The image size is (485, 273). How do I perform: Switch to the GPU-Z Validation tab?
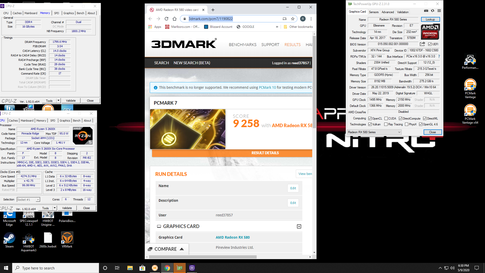point(403,12)
